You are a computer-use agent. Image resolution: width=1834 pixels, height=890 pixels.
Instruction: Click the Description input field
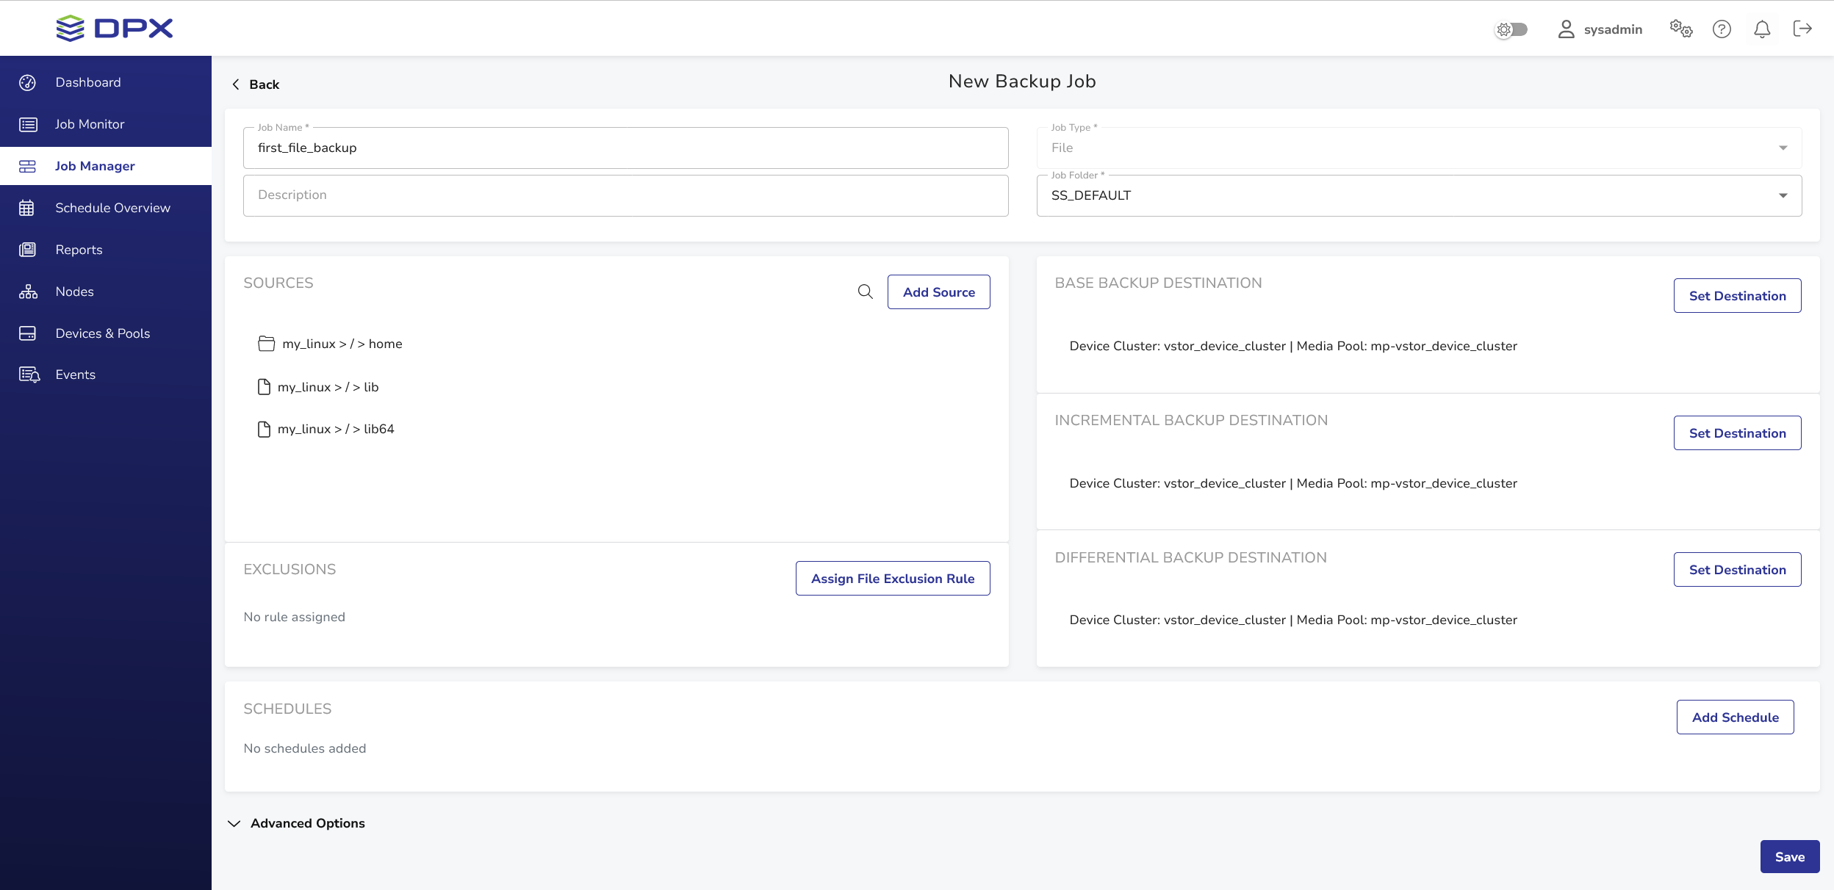(625, 195)
